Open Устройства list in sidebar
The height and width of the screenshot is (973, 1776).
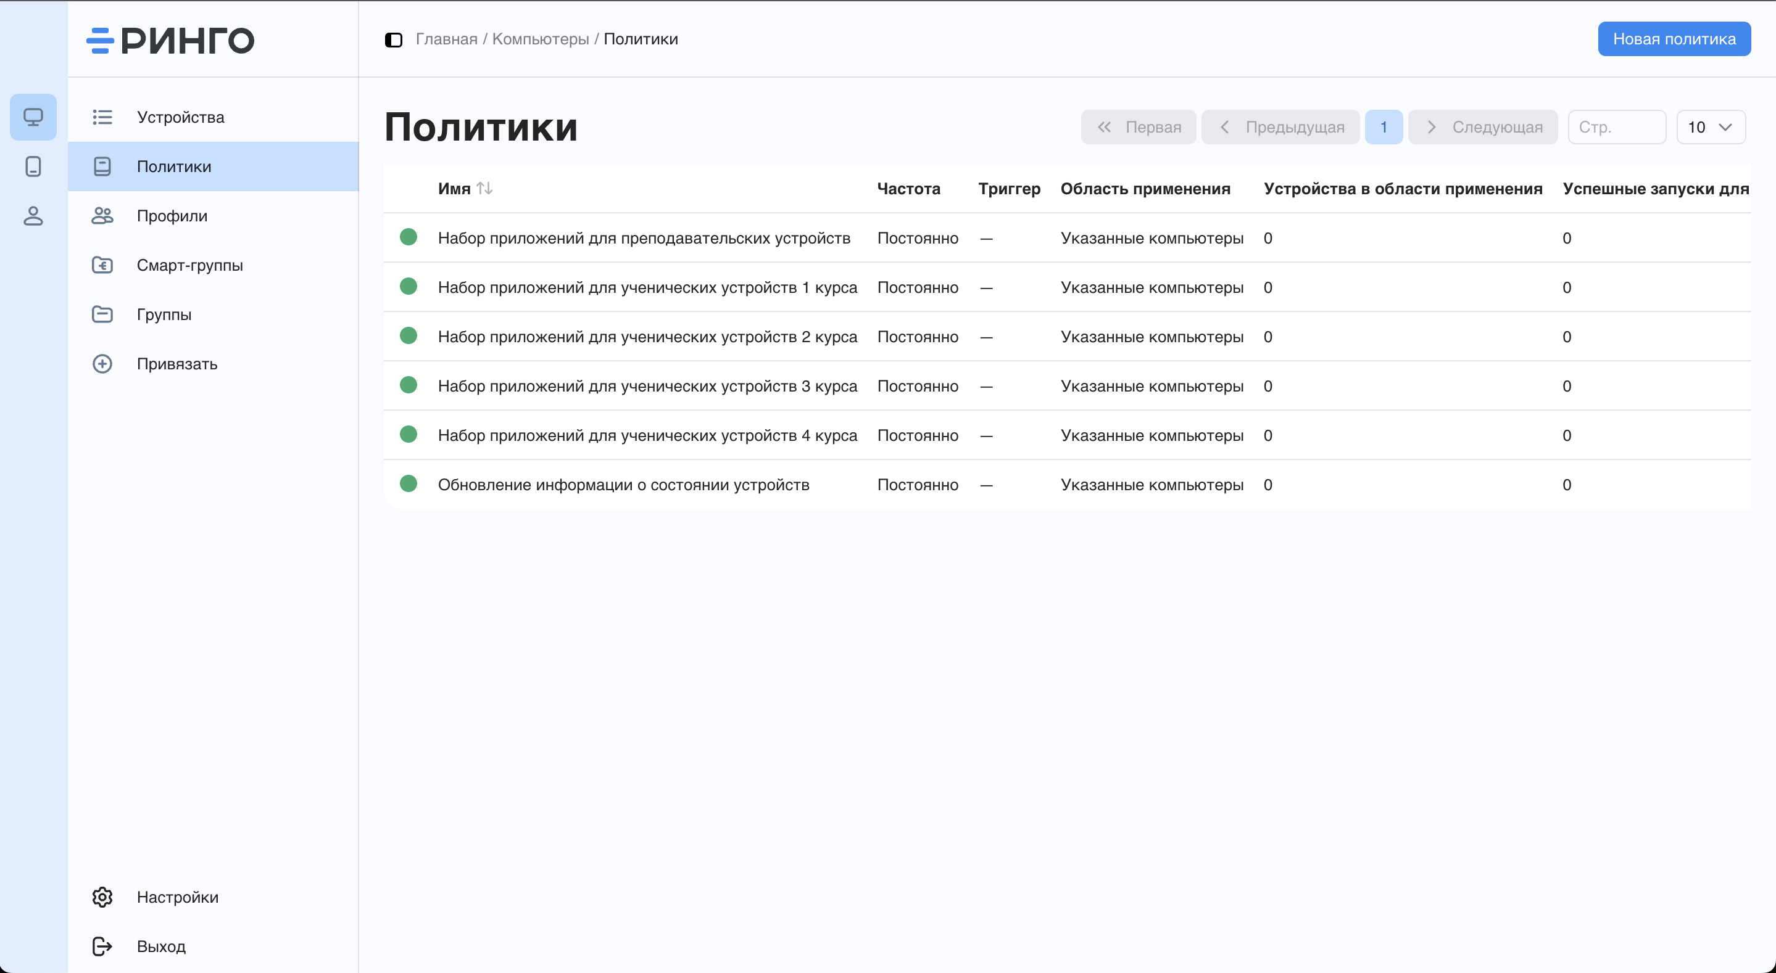(180, 117)
